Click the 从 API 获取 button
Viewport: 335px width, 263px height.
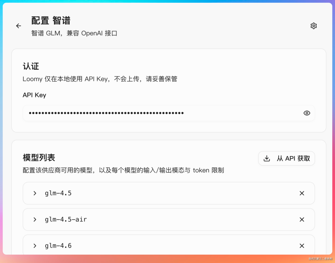coord(287,158)
